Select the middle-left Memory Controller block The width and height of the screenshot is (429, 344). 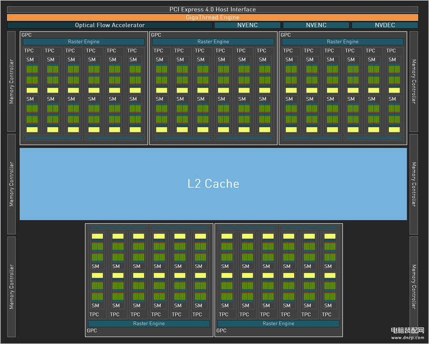[x=11, y=184]
